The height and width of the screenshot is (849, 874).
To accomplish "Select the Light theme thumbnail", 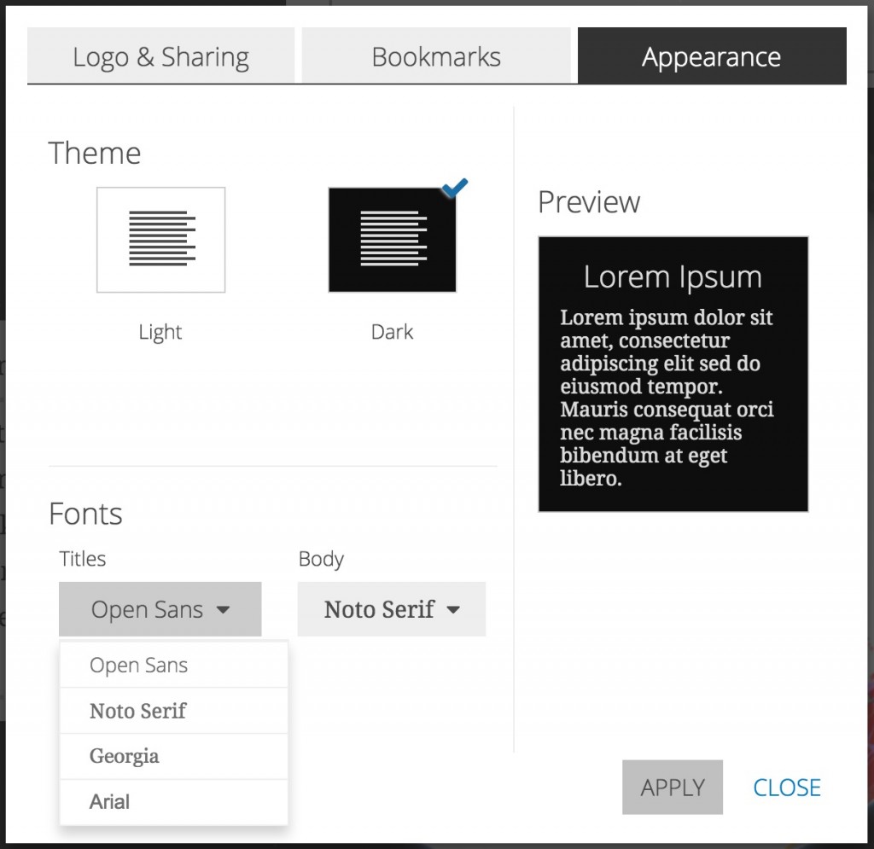I will 161,240.
